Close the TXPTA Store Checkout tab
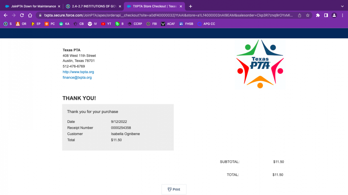Viewport: 348px width, 195px height. coord(181,6)
